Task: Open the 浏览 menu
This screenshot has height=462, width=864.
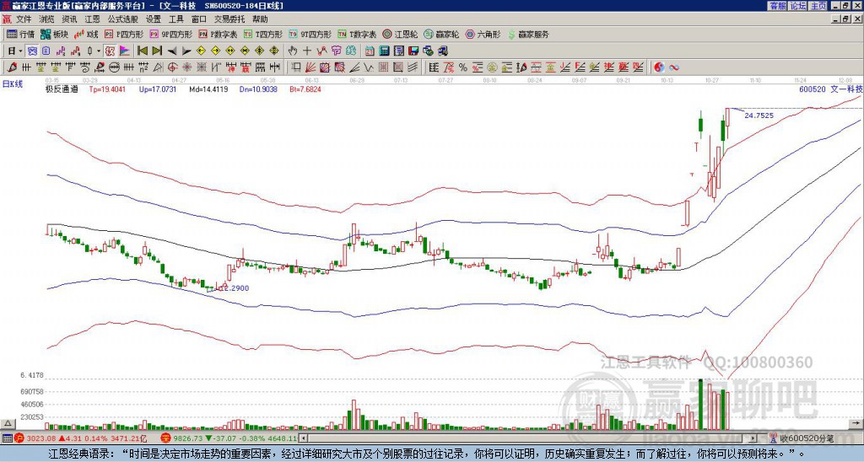Action: (x=47, y=19)
